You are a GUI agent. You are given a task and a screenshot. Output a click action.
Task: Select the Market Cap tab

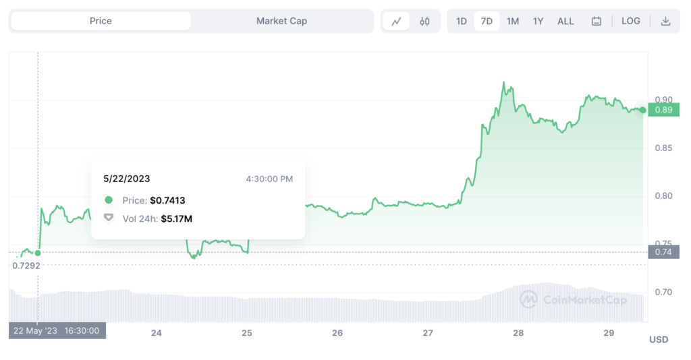(281, 21)
